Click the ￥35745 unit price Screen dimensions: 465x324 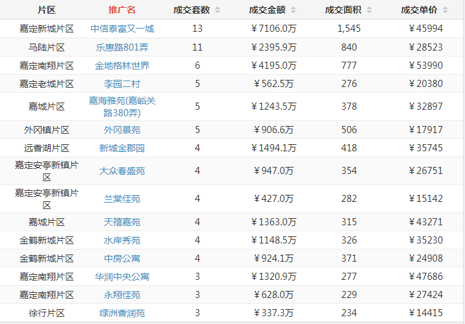click(425, 147)
